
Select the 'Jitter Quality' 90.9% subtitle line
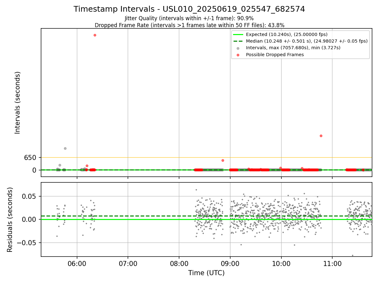189,18
